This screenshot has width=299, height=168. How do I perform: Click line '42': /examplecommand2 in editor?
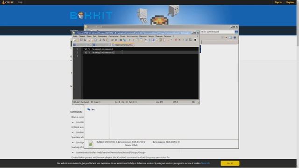[x=99, y=53]
